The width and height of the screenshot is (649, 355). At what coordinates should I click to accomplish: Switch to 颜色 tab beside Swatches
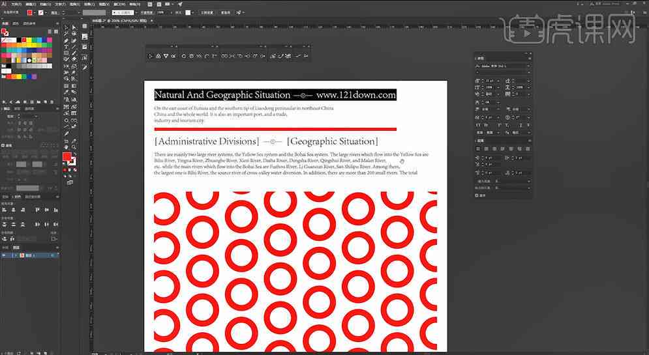(x=15, y=23)
